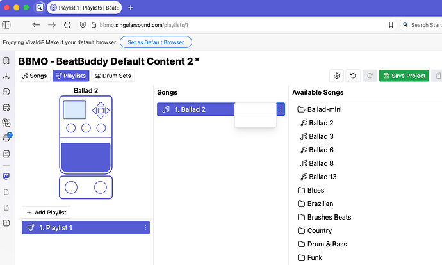This screenshot has width=442, height=265.
Task: Collapse the Ballad-mini folder
Action: pyautogui.click(x=320, y=109)
